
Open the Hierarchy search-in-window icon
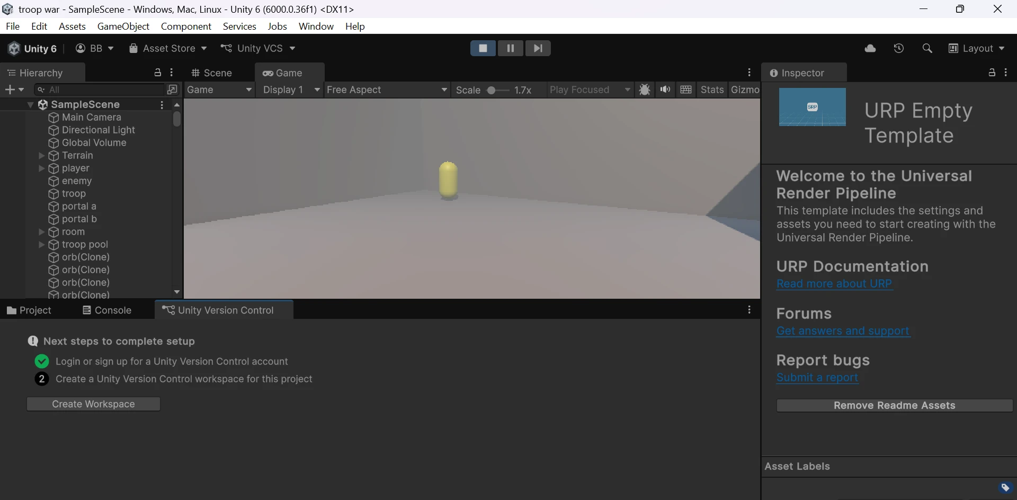tap(173, 90)
